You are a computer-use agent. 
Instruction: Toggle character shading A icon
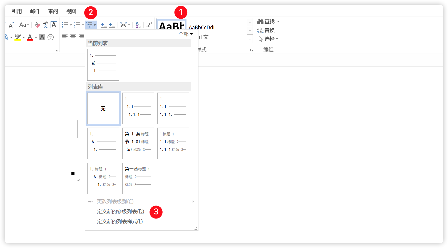(x=42, y=37)
